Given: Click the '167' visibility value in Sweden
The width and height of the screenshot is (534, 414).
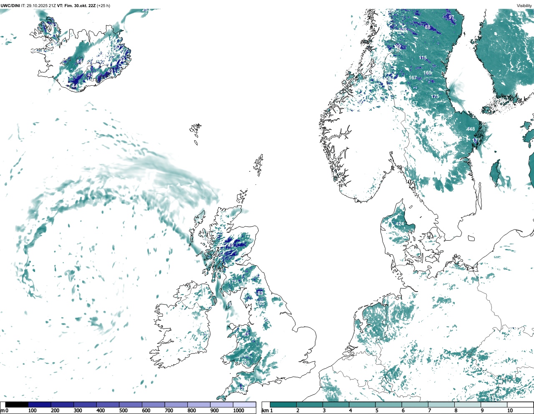Looking at the screenshot, I should coord(413,78).
